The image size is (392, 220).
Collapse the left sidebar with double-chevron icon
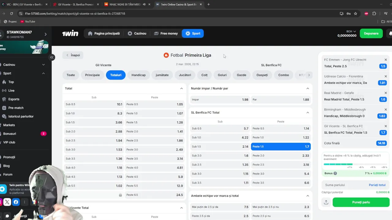pos(52,57)
